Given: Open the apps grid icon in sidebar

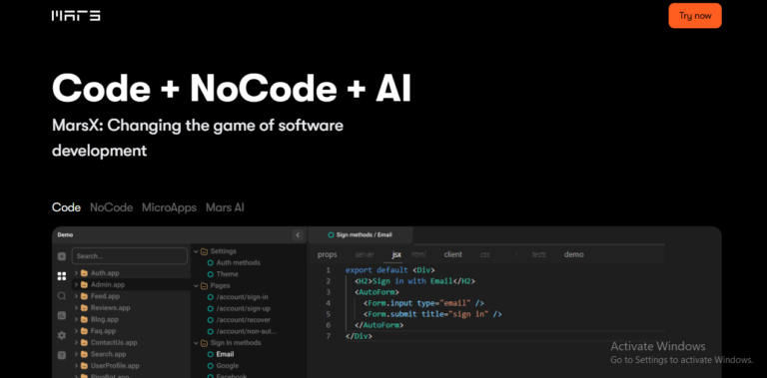Looking at the screenshot, I should (x=62, y=276).
